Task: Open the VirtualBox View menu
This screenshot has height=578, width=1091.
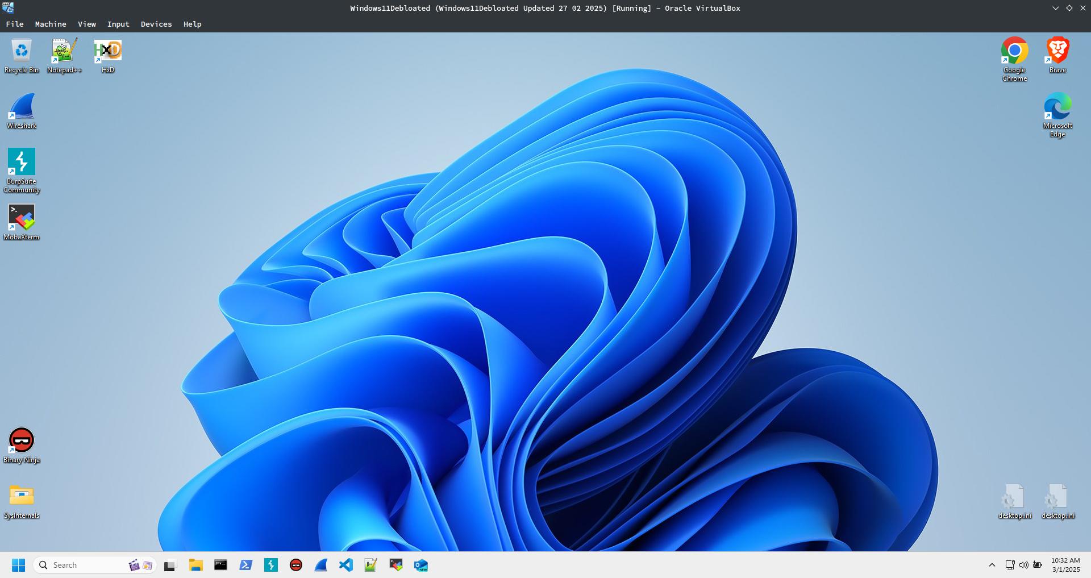Action: click(x=87, y=24)
